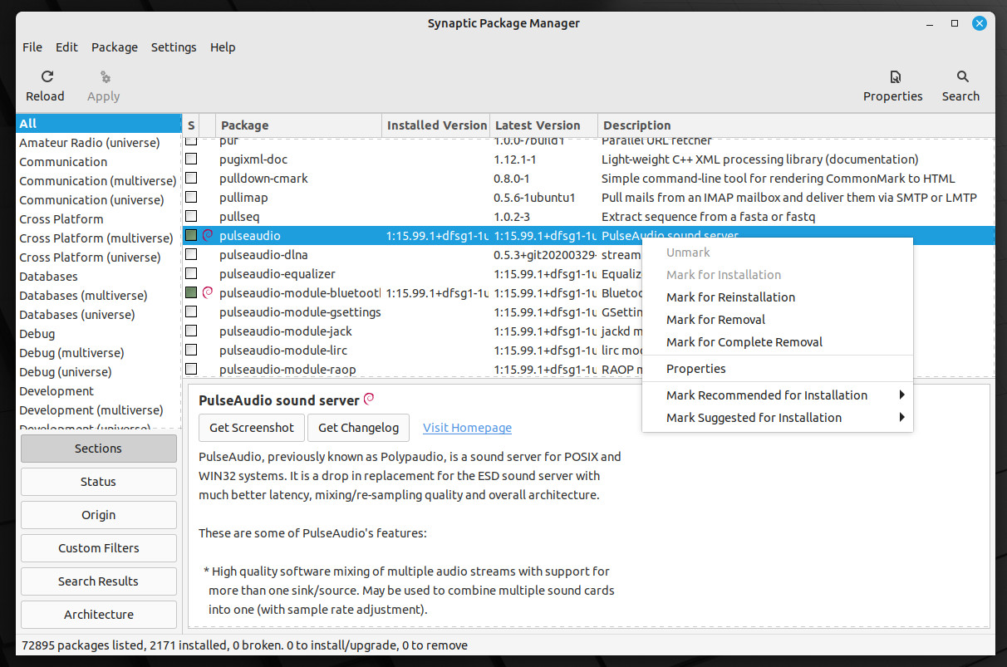Viewport: 1007px width, 667px height.
Task: Open package Properties from toolbar
Action: tap(893, 85)
